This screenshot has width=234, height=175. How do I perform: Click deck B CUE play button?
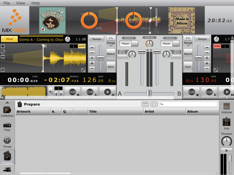(x=209, y=92)
